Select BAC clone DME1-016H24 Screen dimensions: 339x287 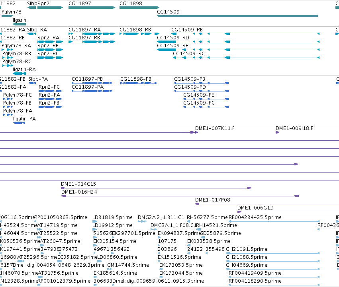(x=79, y=192)
